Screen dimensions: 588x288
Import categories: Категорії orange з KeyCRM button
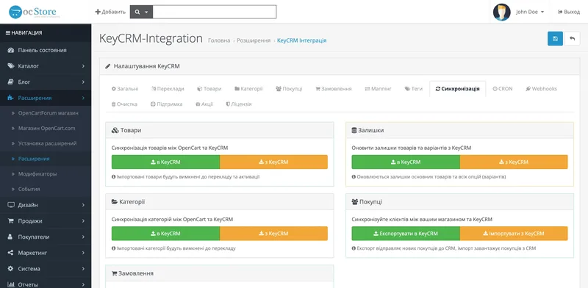pos(273,233)
